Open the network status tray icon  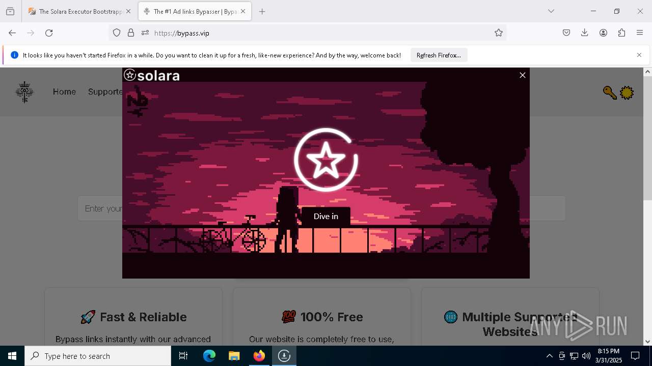pyautogui.click(x=574, y=356)
